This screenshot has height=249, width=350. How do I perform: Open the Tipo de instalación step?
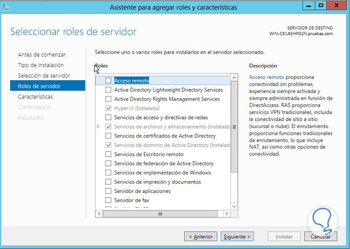pos(41,65)
